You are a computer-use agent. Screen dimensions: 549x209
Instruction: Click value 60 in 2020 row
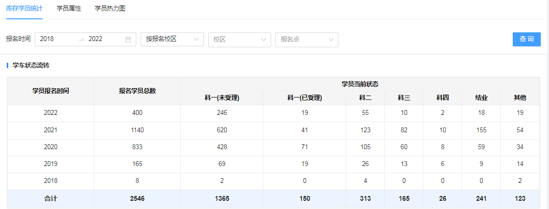[404, 147]
